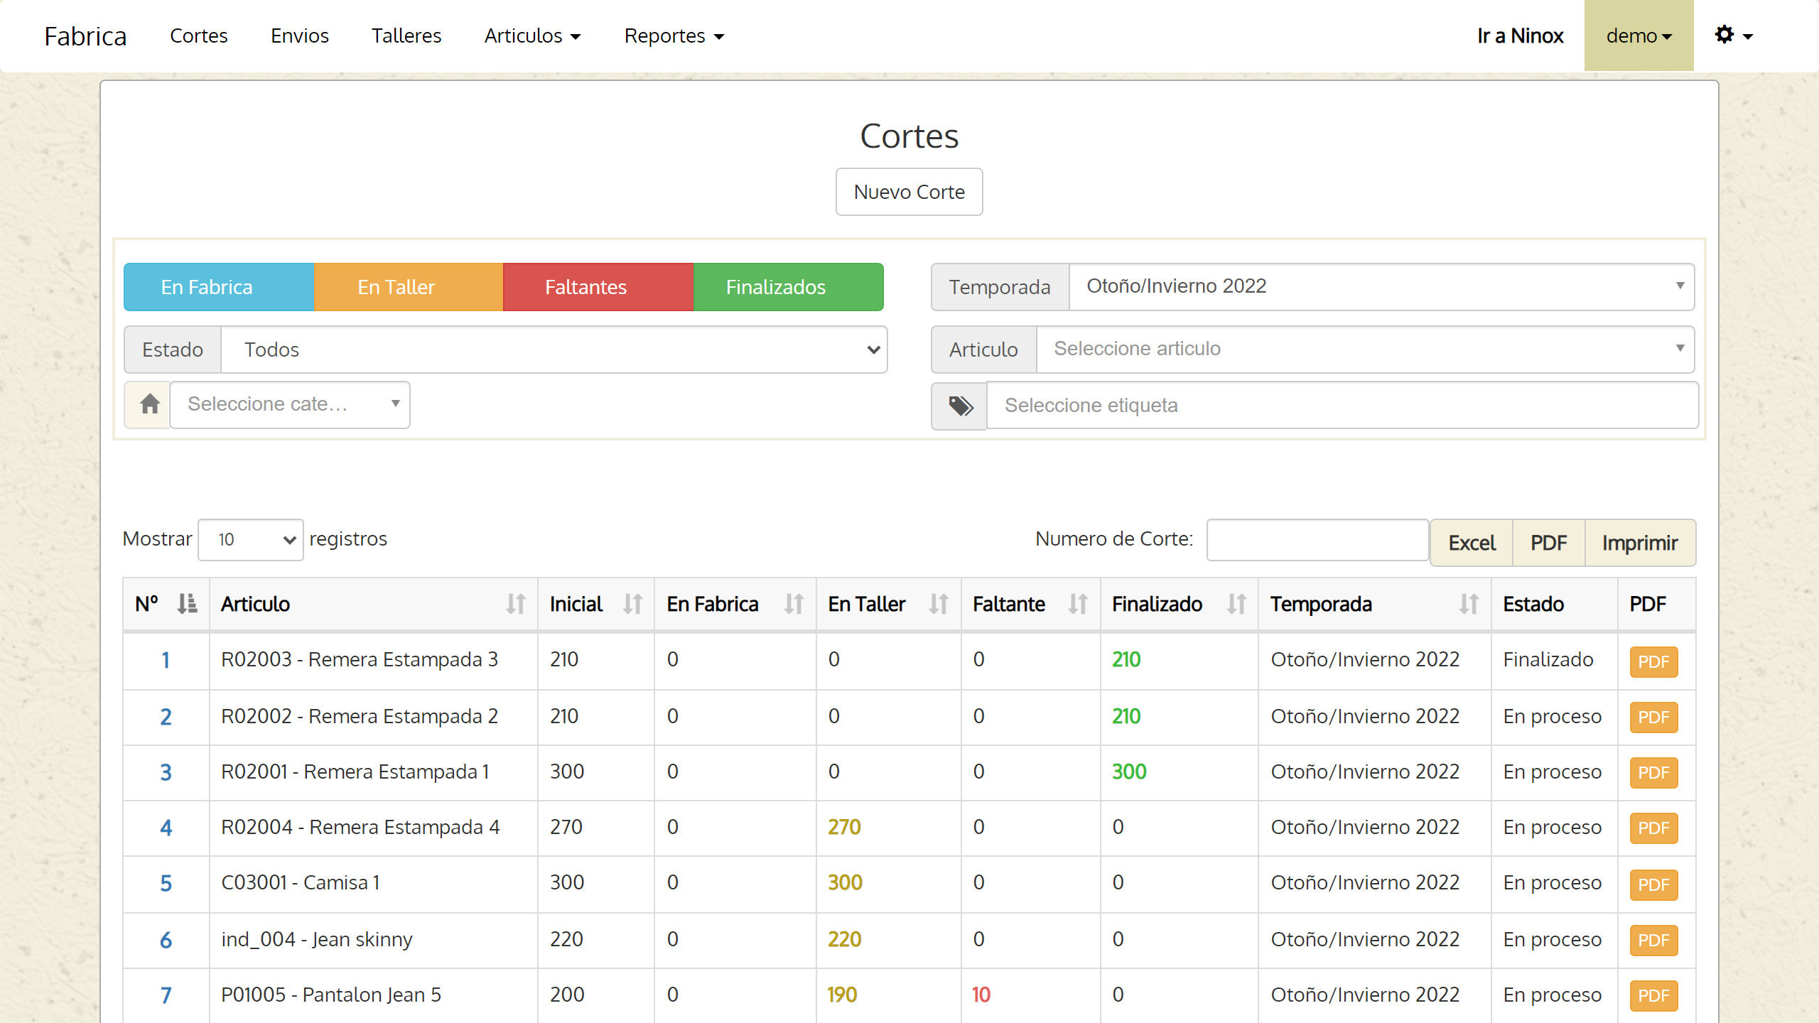Screen dimensions: 1819x1023
Task: Filter by En Taller orange button
Action: 409,287
